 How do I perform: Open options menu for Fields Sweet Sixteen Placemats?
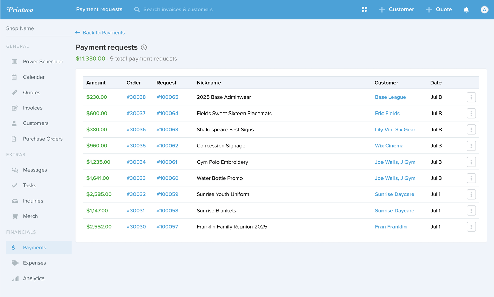[x=471, y=114]
